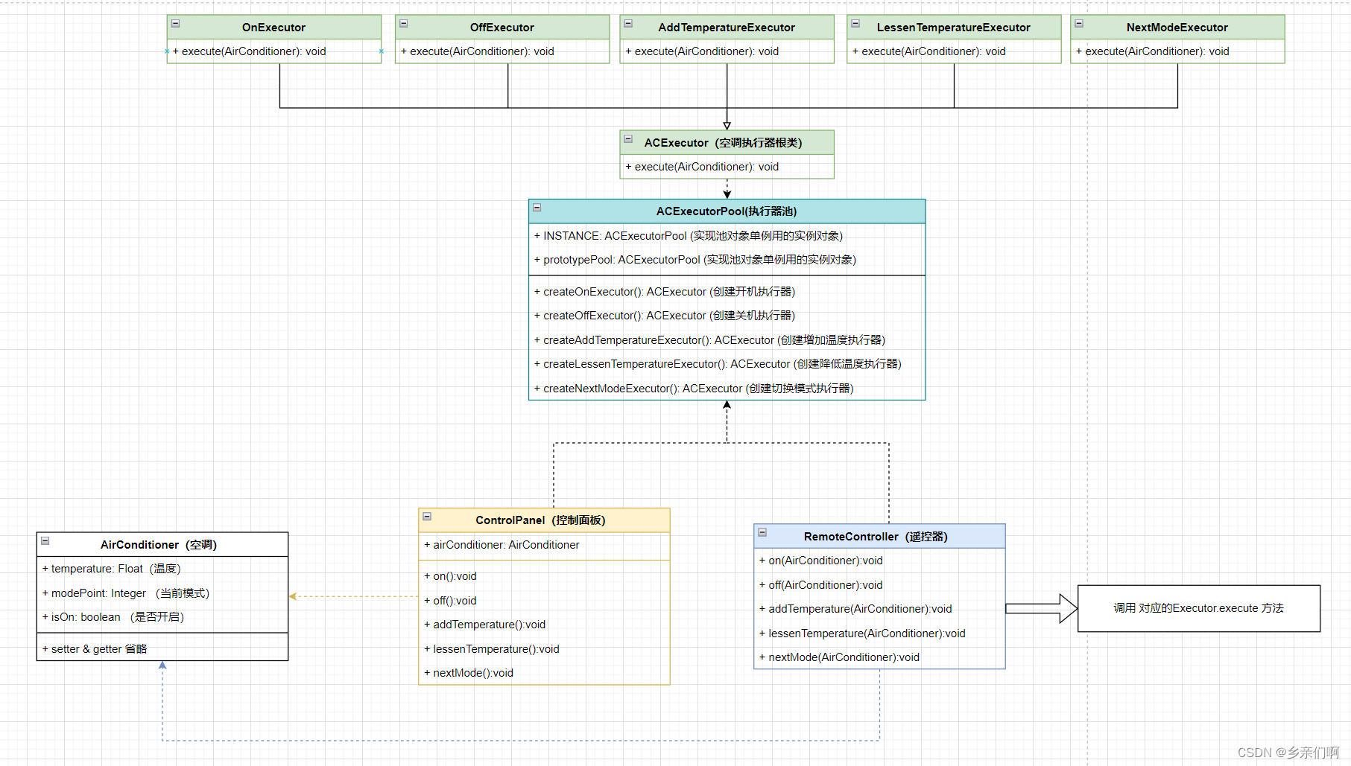Select temperature: Float attribute row
Image resolution: width=1351 pixels, height=766 pixels.
tap(162, 569)
